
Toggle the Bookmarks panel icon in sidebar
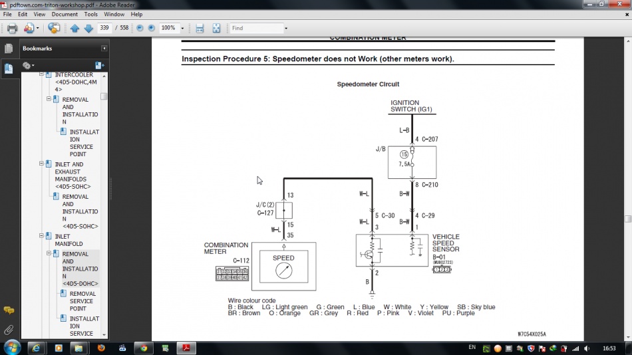coord(9,68)
